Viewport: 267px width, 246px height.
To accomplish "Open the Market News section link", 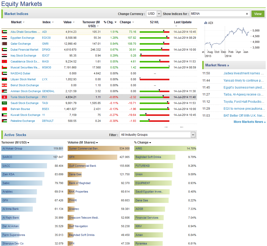I will [x=217, y=65].
